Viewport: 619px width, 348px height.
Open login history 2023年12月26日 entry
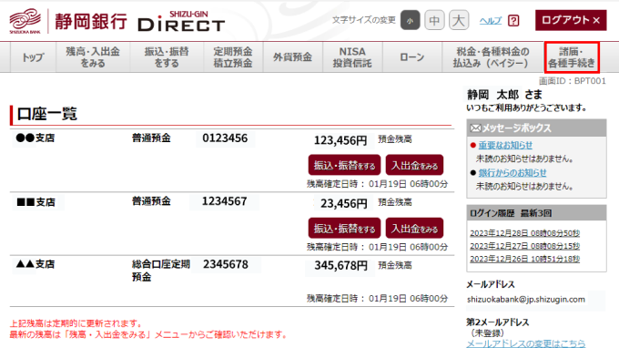(x=524, y=259)
